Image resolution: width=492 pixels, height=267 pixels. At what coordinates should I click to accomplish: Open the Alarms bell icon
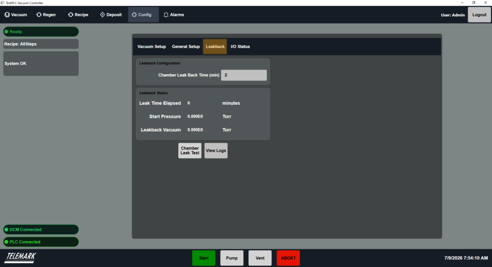click(x=166, y=15)
